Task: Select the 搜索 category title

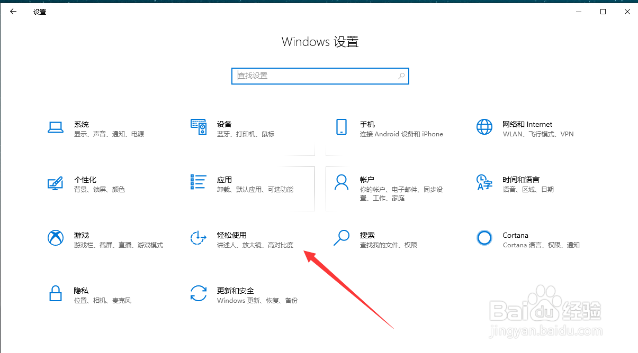Action: point(367,235)
